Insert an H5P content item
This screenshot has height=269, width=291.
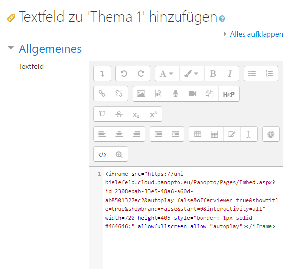click(229, 93)
